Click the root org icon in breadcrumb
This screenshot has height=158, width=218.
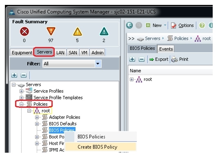[198, 38]
